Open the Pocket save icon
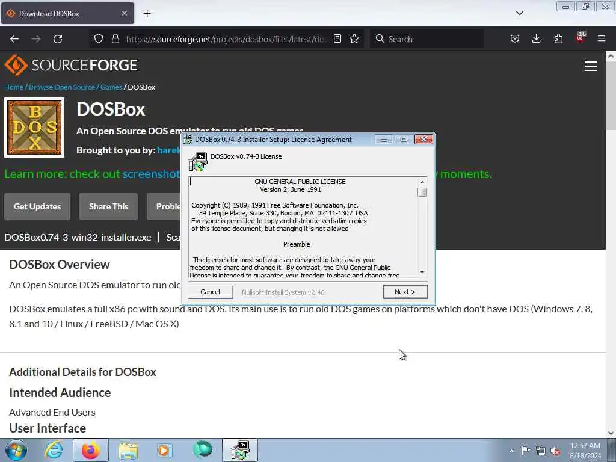Viewport: 616px width, 462px height. [515, 38]
